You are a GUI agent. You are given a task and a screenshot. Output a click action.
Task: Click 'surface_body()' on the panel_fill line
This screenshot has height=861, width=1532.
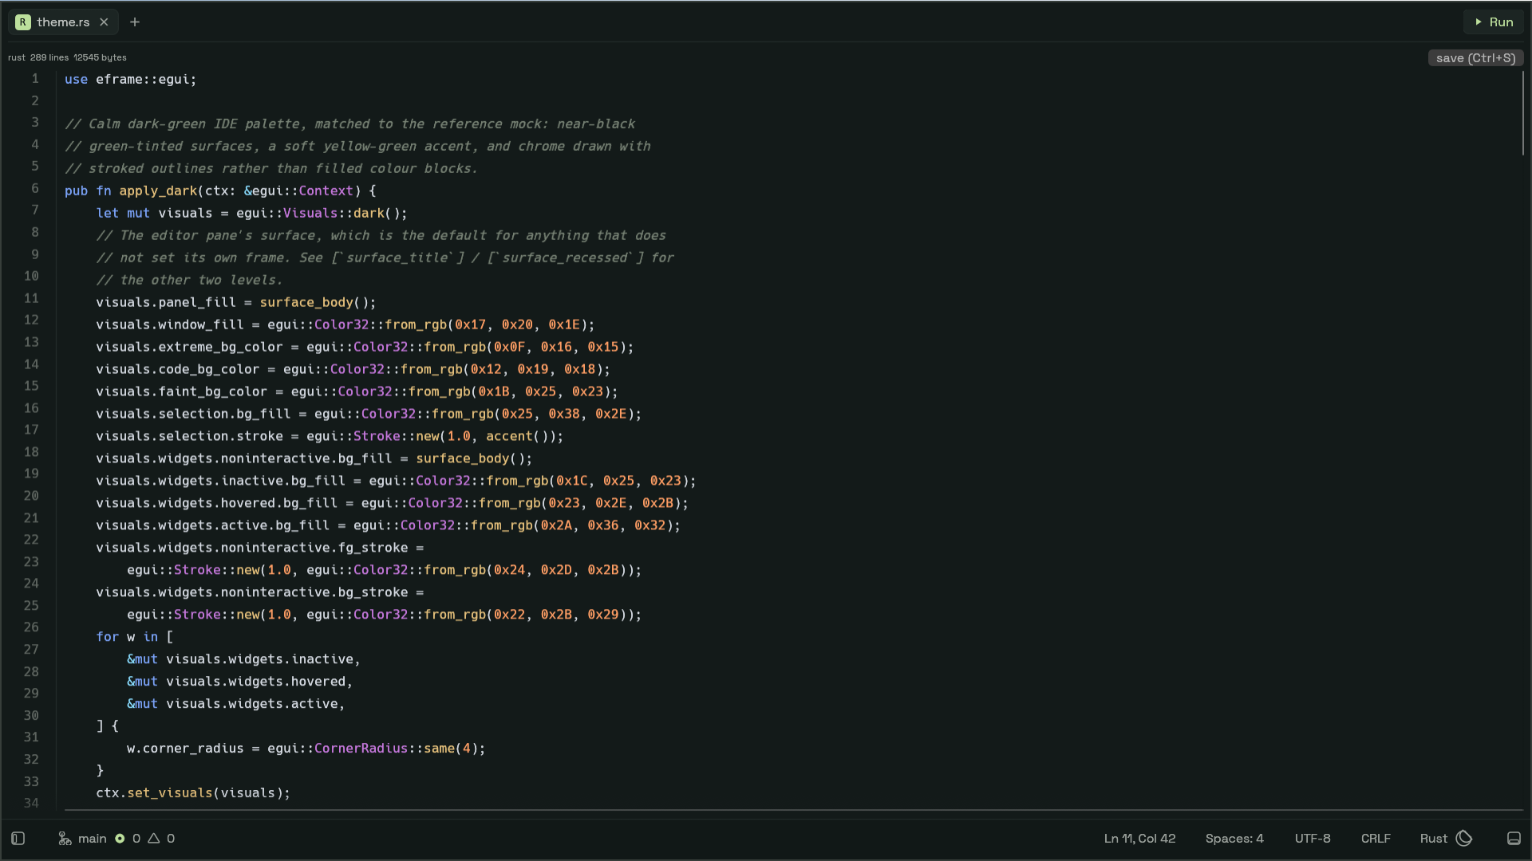(x=318, y=302)
